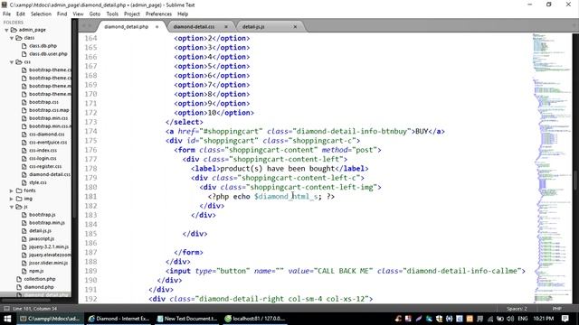Image resolution: width=579 pixels, height=325 pixels.
Task: Open css-diamond.css in the sidebar
Action: coord(46,135)
